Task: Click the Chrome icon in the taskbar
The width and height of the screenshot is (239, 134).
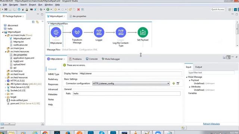Action: point(45,133)
